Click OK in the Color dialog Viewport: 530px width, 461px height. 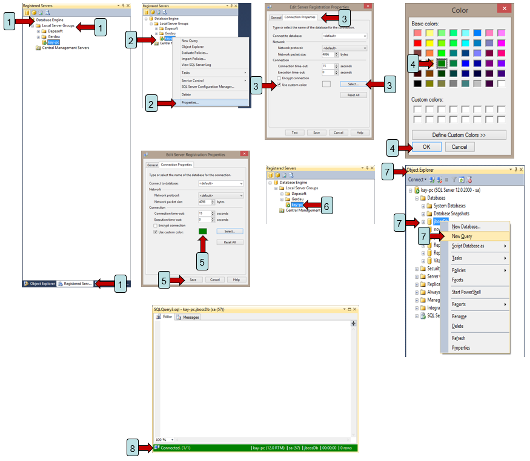point(426,147)
